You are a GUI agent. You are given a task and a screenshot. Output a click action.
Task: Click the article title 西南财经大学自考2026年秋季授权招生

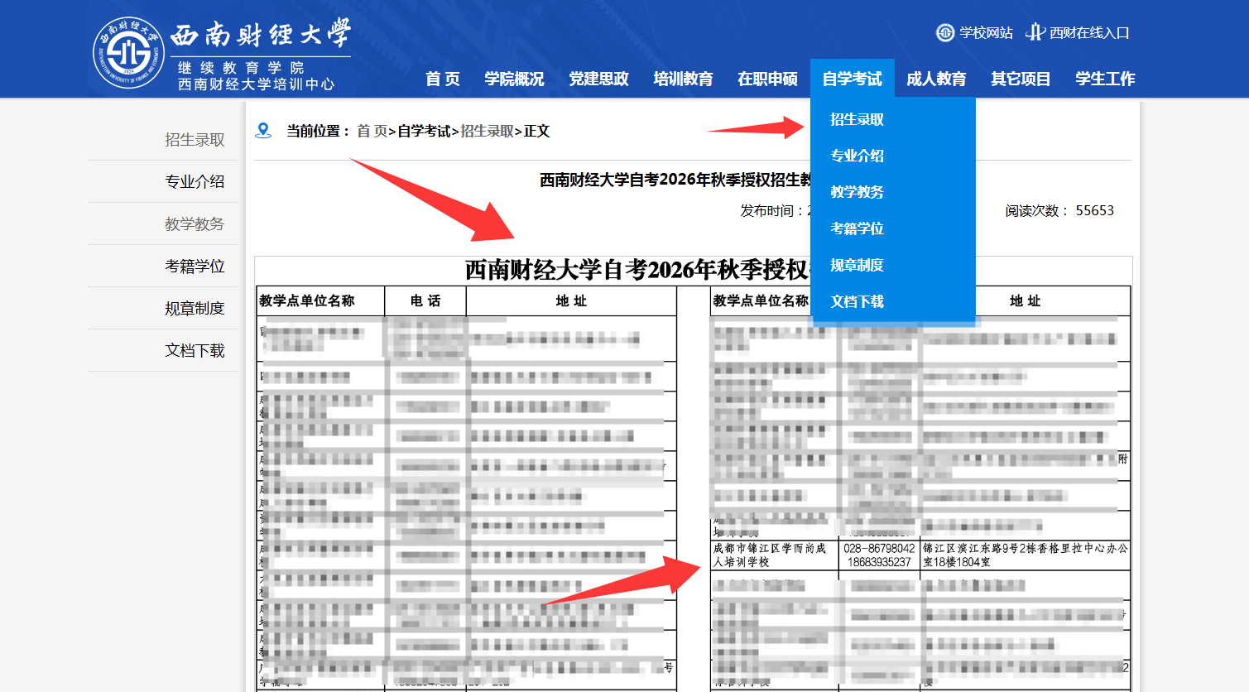point(675,180)
